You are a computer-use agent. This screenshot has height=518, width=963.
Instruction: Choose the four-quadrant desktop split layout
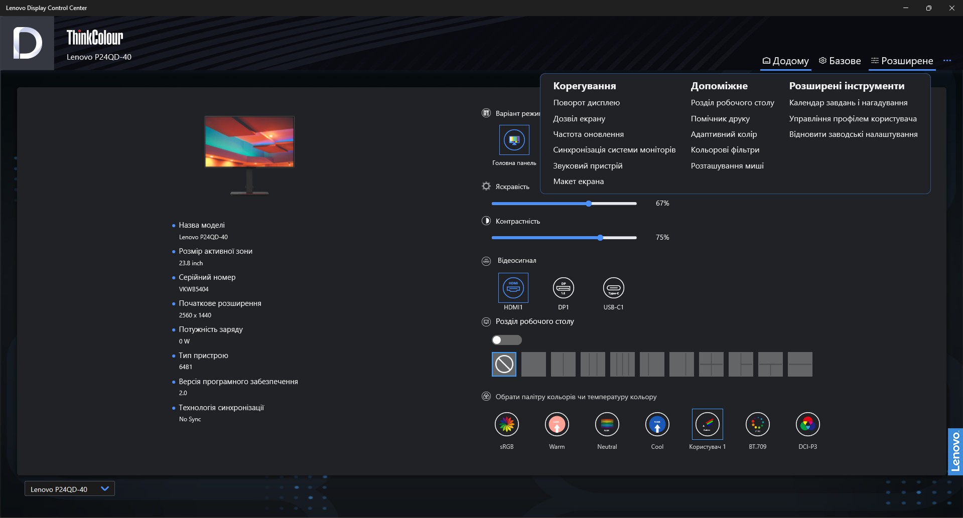711,364
